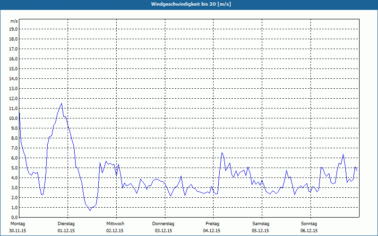The width and height of the screenshot is (378, 236).
Task: Click the 'Sonntag' day label
Action: tap(309, 224)
